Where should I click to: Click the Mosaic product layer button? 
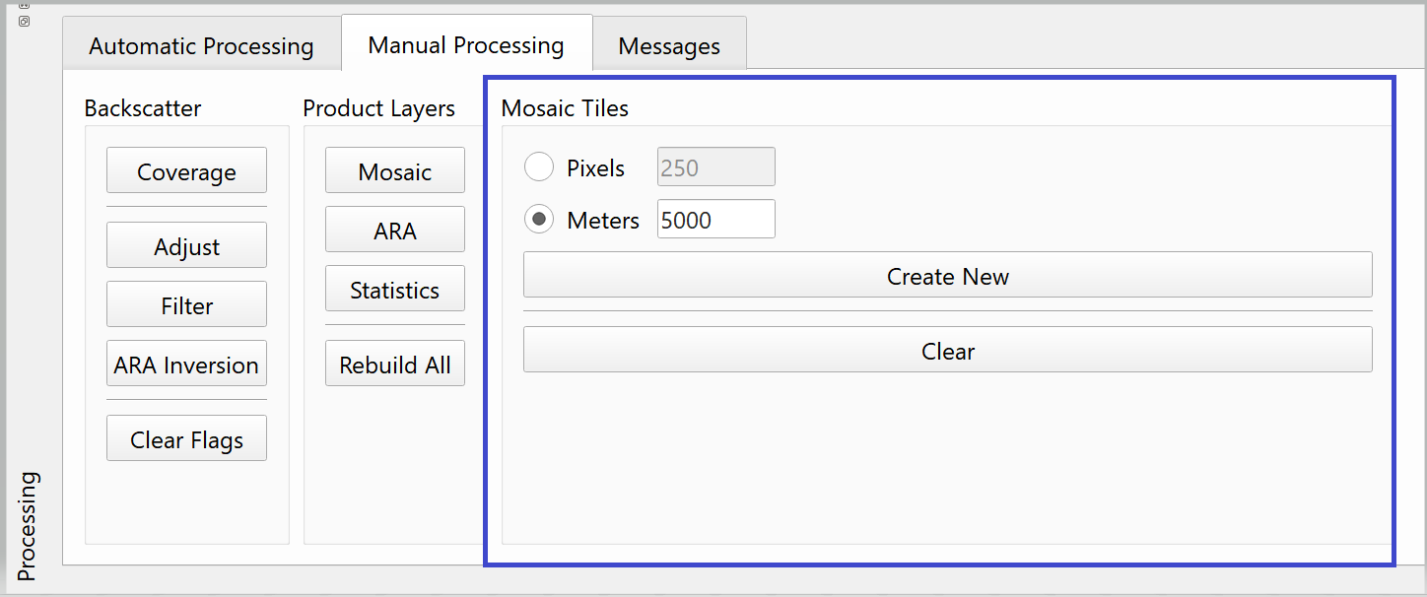coord(394,171)
